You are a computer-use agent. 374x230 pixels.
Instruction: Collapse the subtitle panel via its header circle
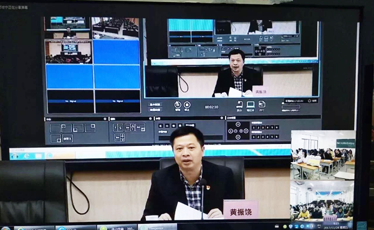[x=221, y=118]
